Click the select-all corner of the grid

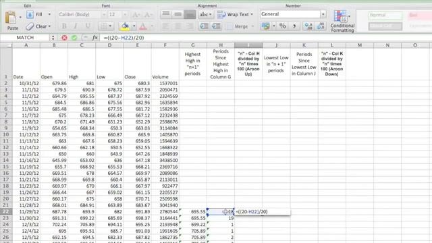click(x=6, y=45)
